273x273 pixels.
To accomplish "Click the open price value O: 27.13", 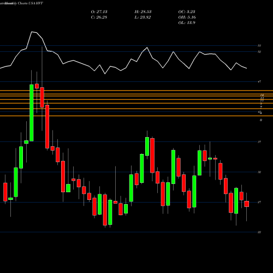I will pyautogui.click(x=99, y=12).
